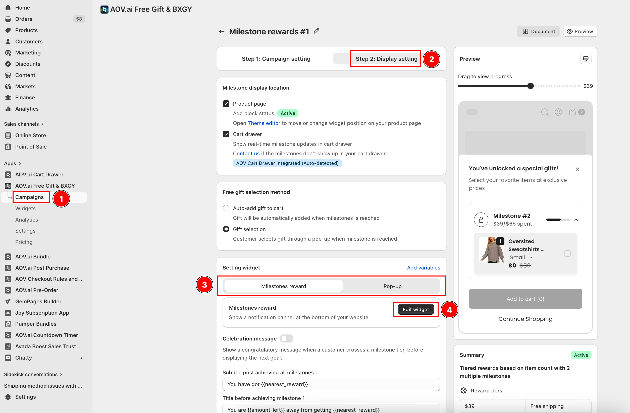Collapse Milestone #2 with chevron
Viewport: 630px width, 413px height.
576,220
